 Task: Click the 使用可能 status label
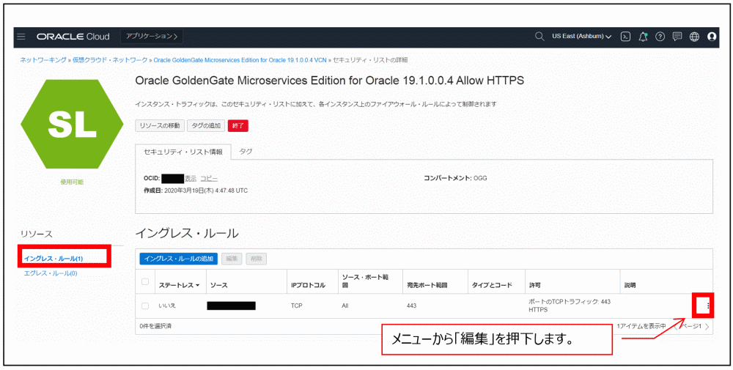pyautogui.click(x=72, y=182)
